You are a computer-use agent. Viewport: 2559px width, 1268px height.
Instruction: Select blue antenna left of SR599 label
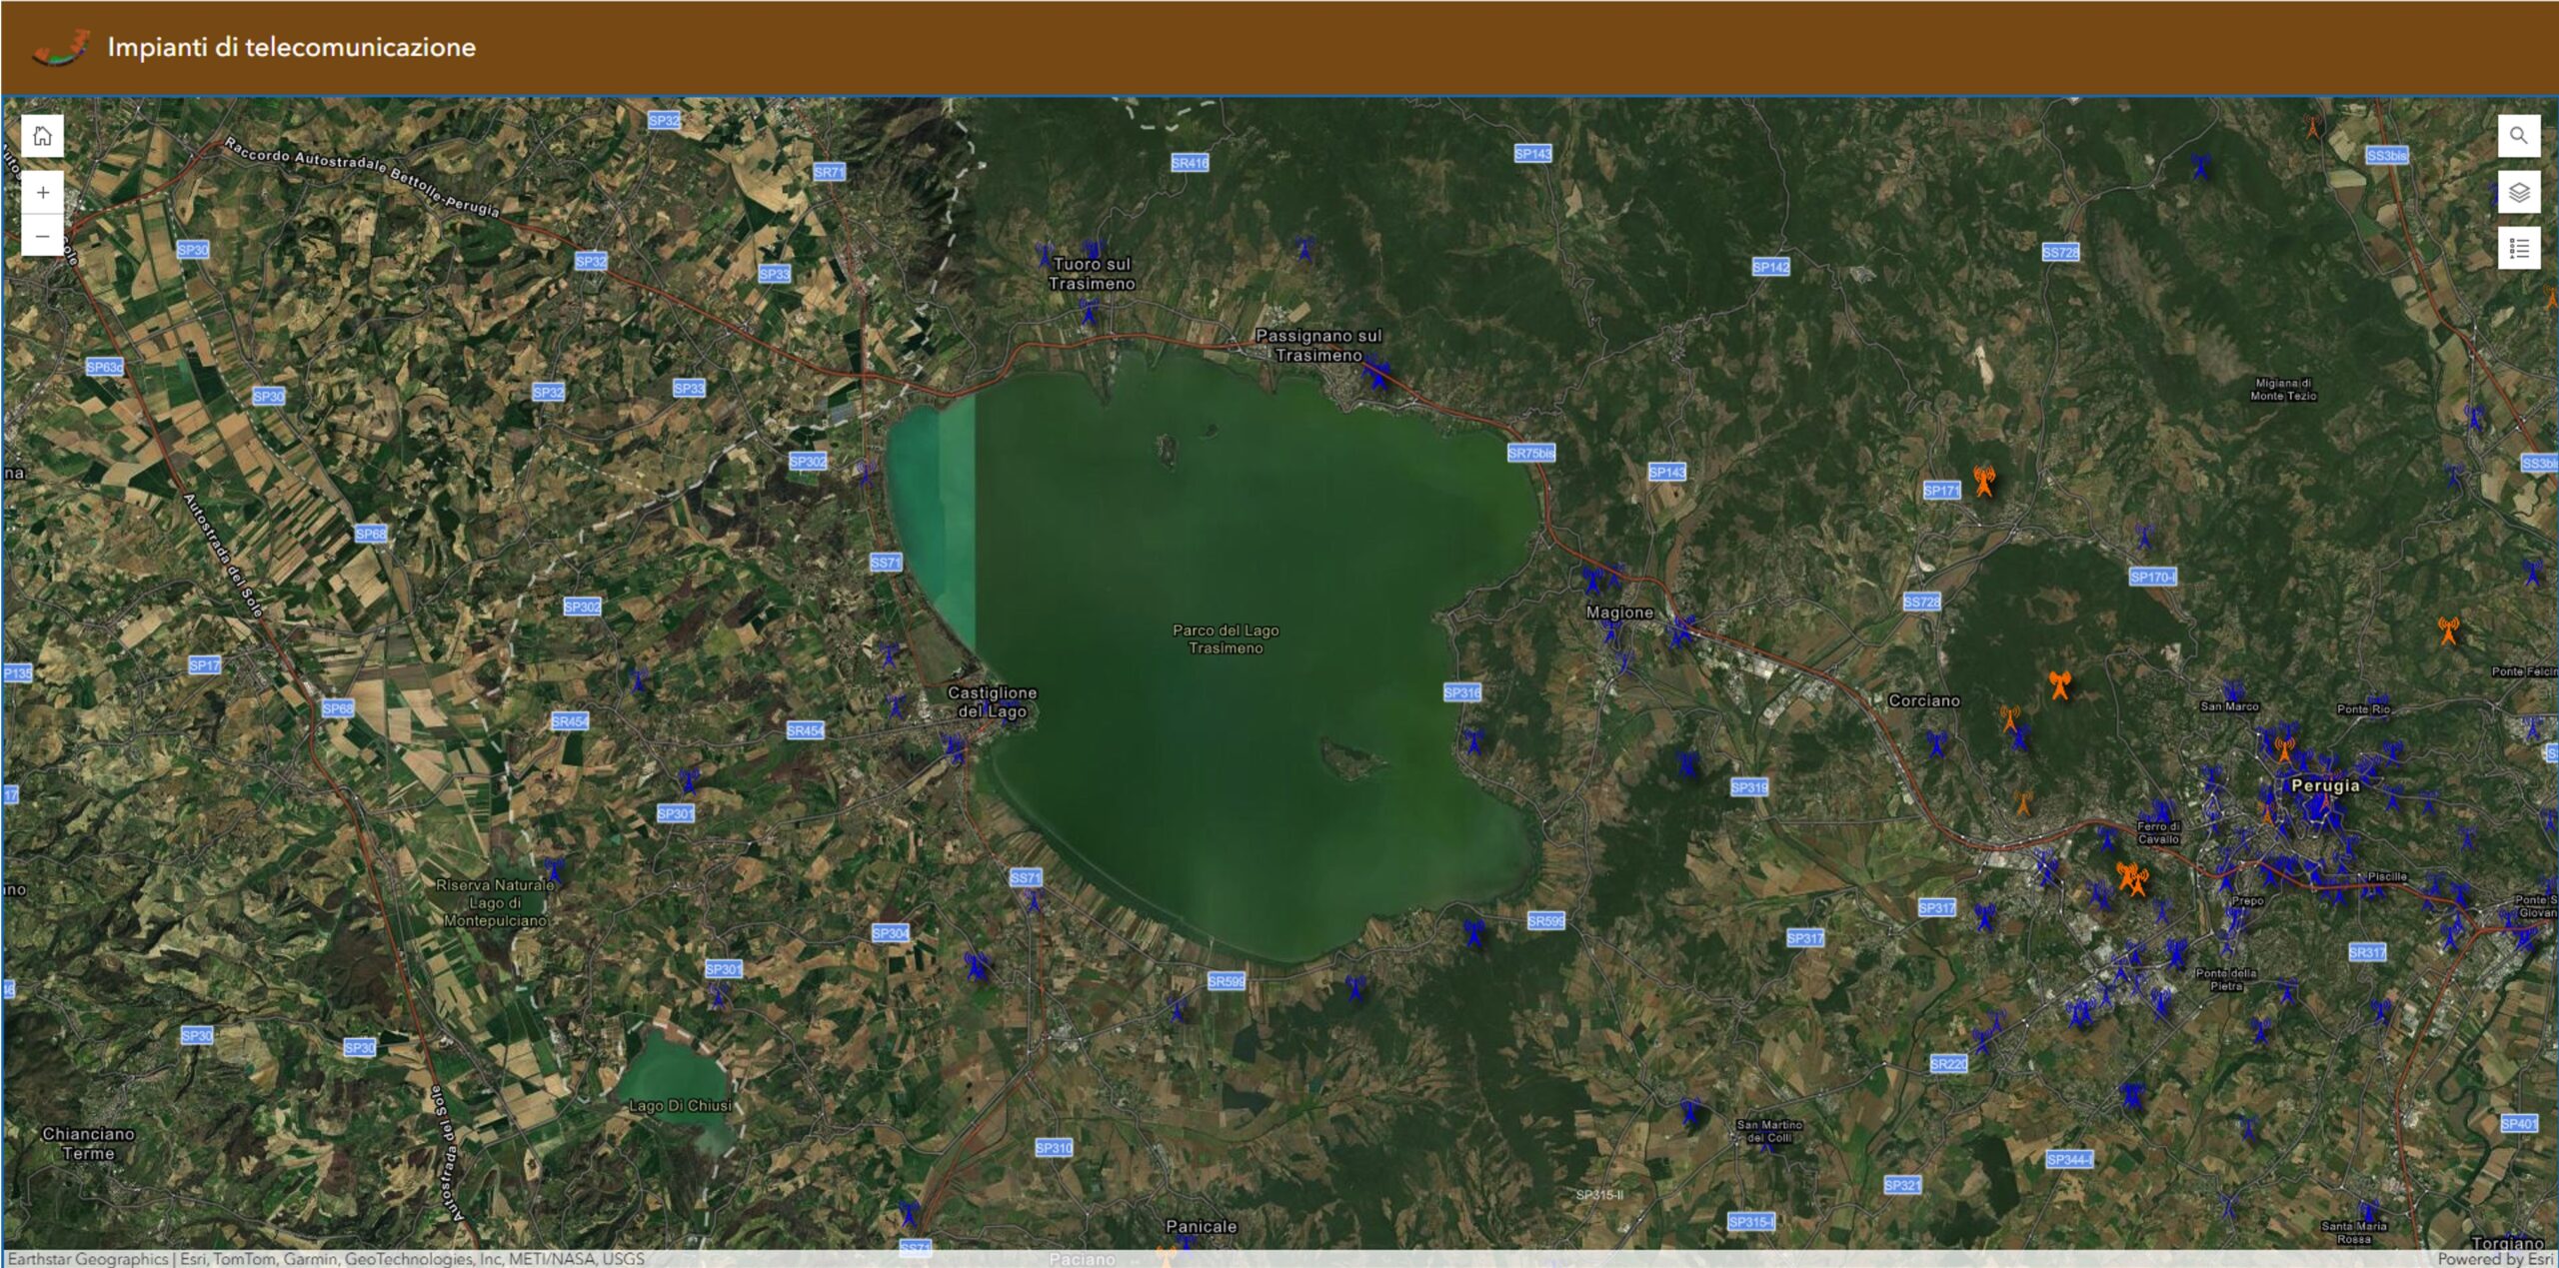click(x=1473, y=933)
